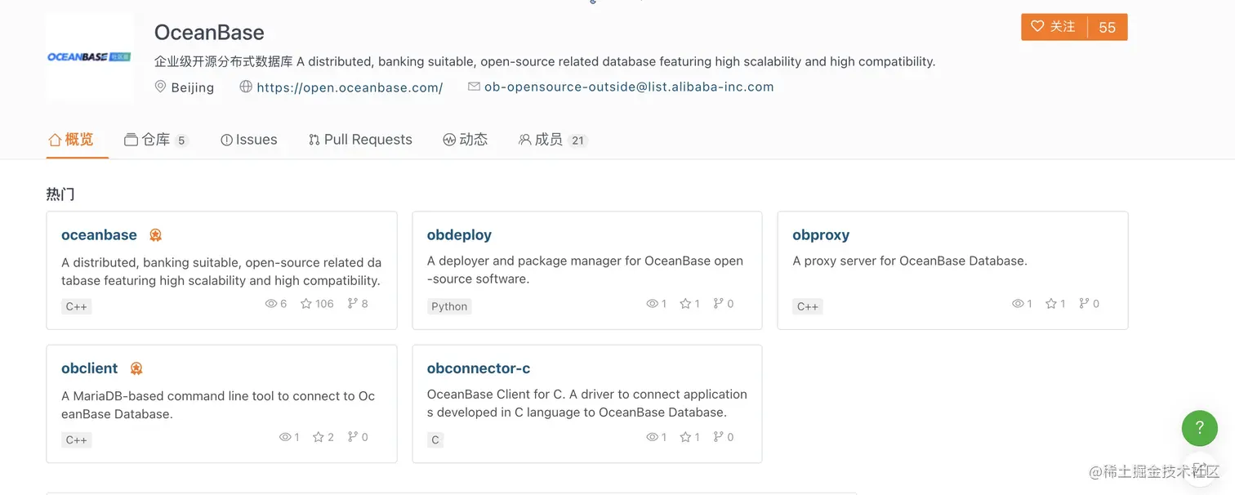The width and height of the screenshot is (1235, 495).
Task: Open the oceanbase repository link
Action: [x=99, y=235]
